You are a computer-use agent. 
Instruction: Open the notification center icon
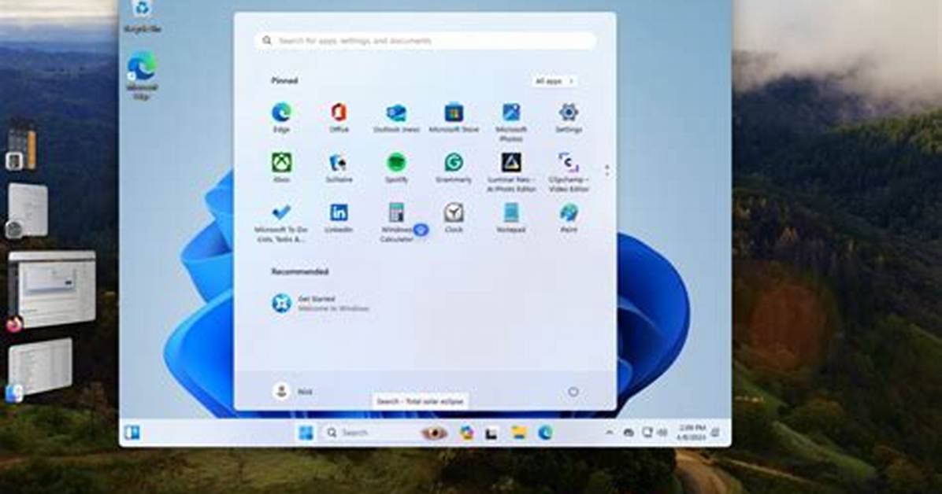coord(716,432)
